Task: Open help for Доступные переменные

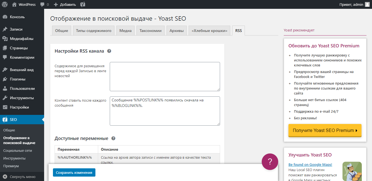Action: click(x=113, y=138)
